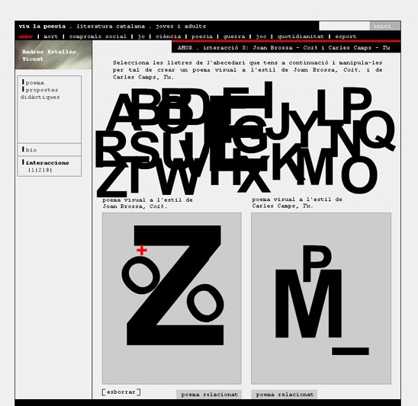Clear the canvas with 'esborrar'

pyautogui.click(x=121, y=392)
